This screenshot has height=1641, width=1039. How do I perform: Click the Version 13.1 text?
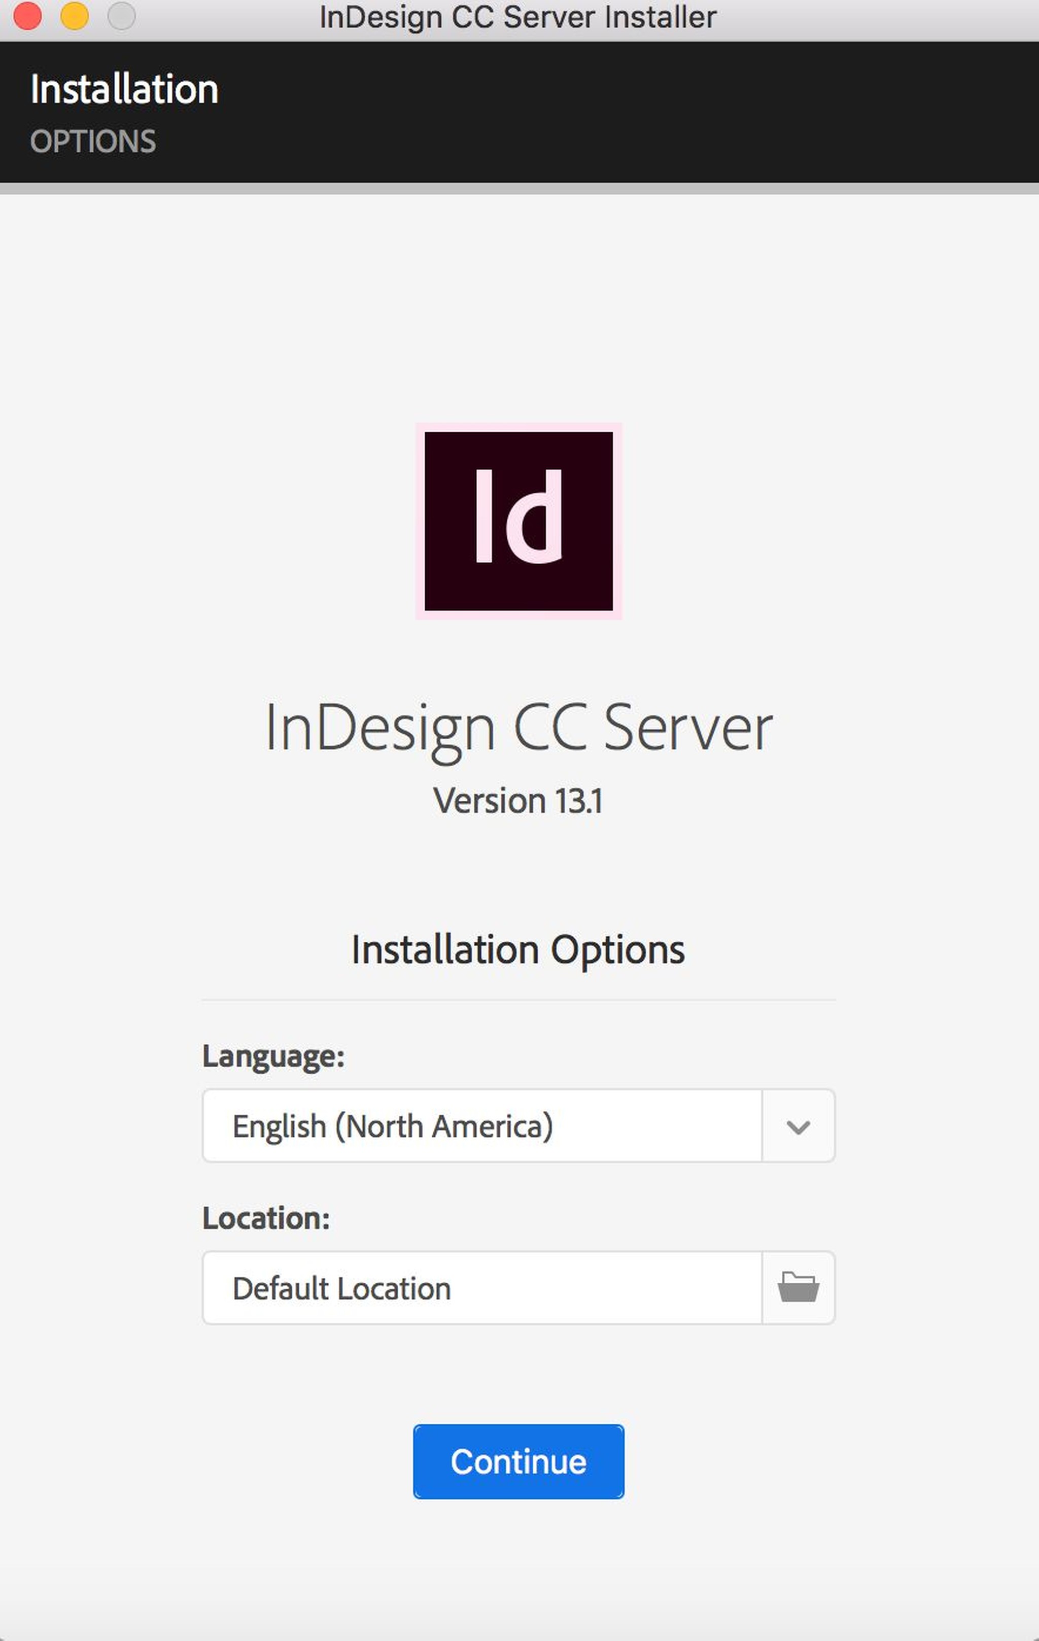pos(518,800)
